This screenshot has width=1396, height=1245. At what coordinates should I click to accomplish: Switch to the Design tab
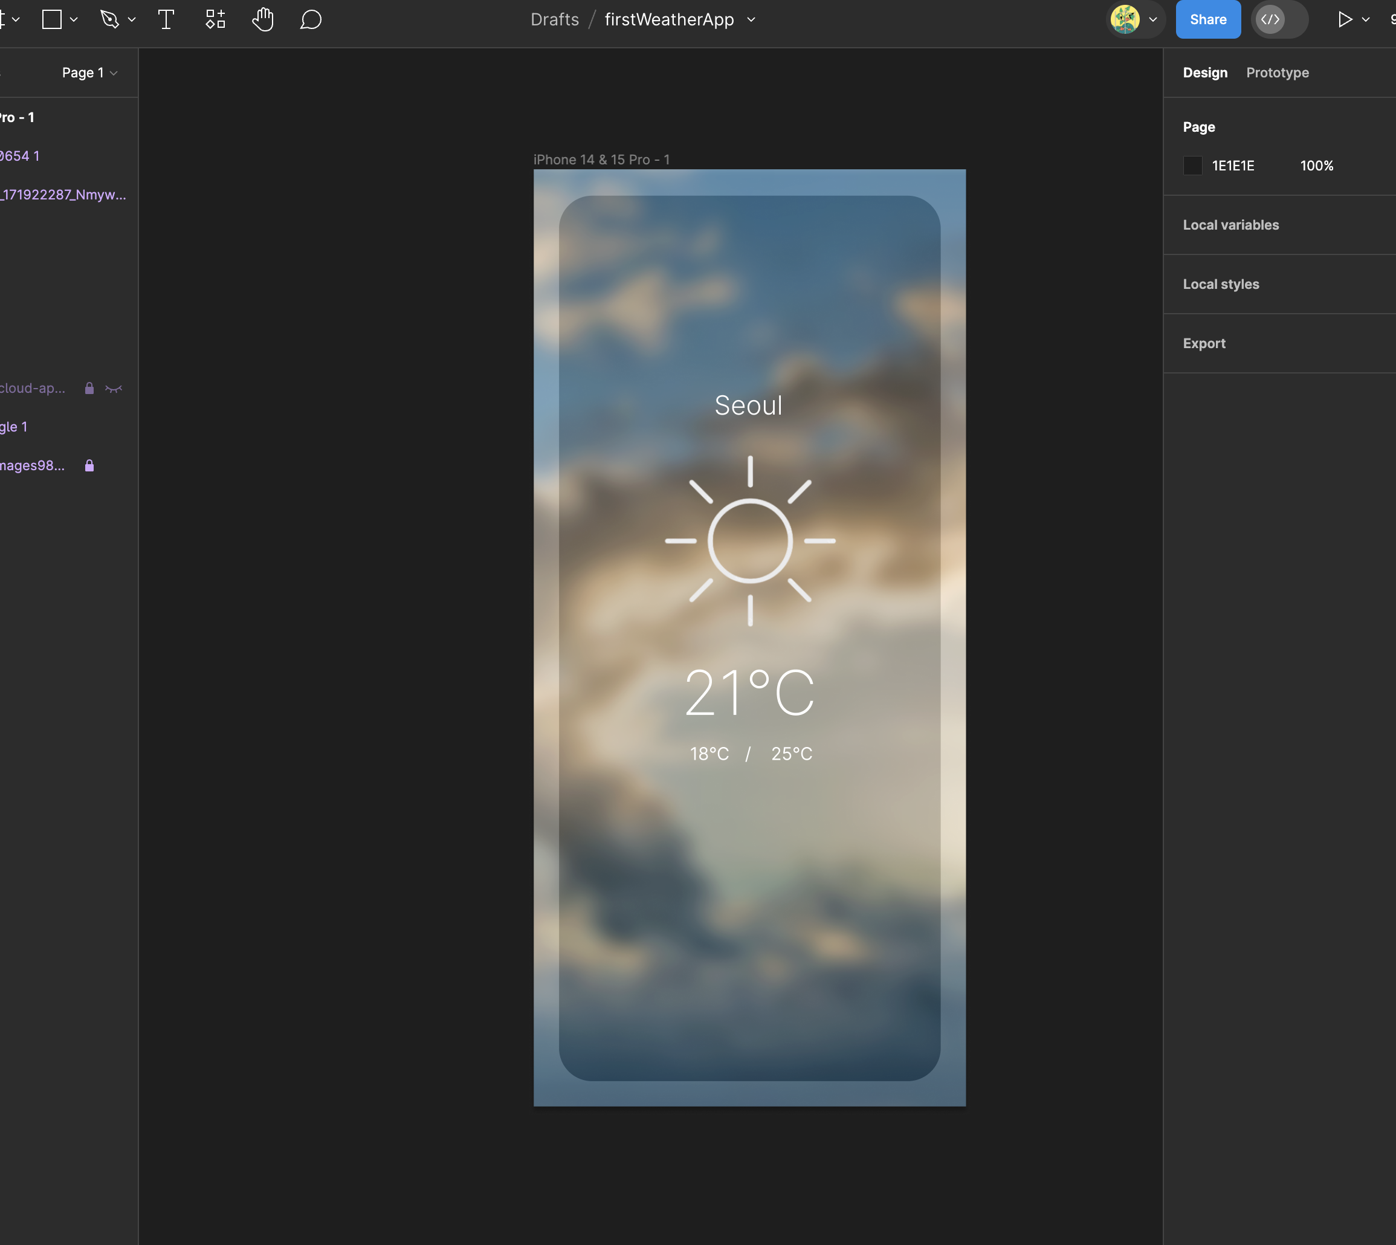point(1205,72)
